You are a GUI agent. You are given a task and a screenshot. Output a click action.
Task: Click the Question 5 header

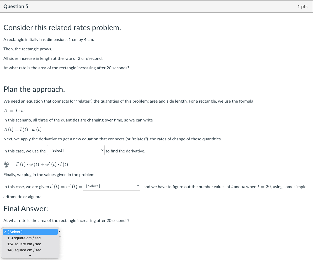click(x=16, y=6)
